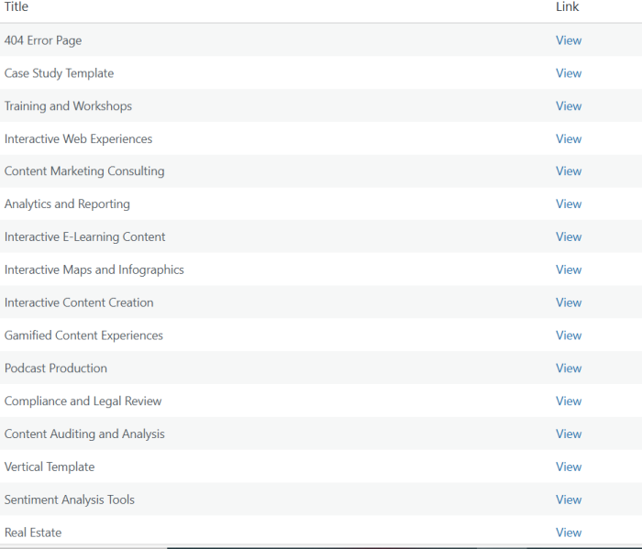View the Interactive E-Learning Content page
642x549 pixels.
[569, 237]
